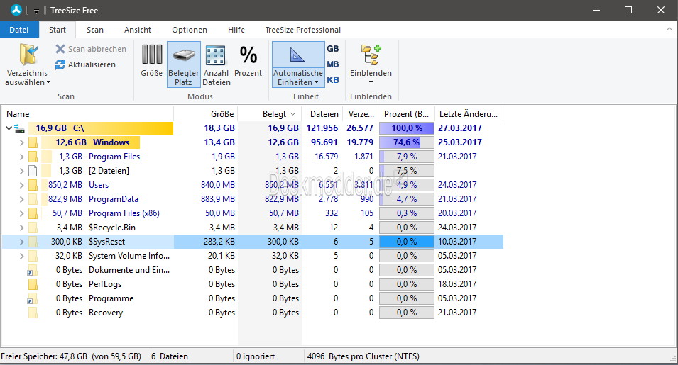Expand the Users folder
The height and width of the screenshot is (365, 678).
click(x=21, y=185)
